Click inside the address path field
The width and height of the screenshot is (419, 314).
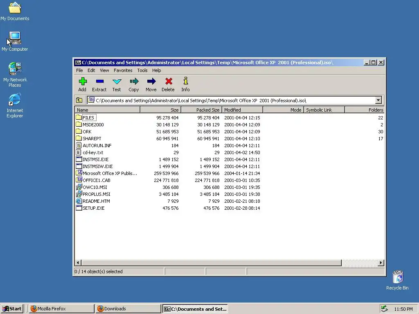[x=232, y=101]
